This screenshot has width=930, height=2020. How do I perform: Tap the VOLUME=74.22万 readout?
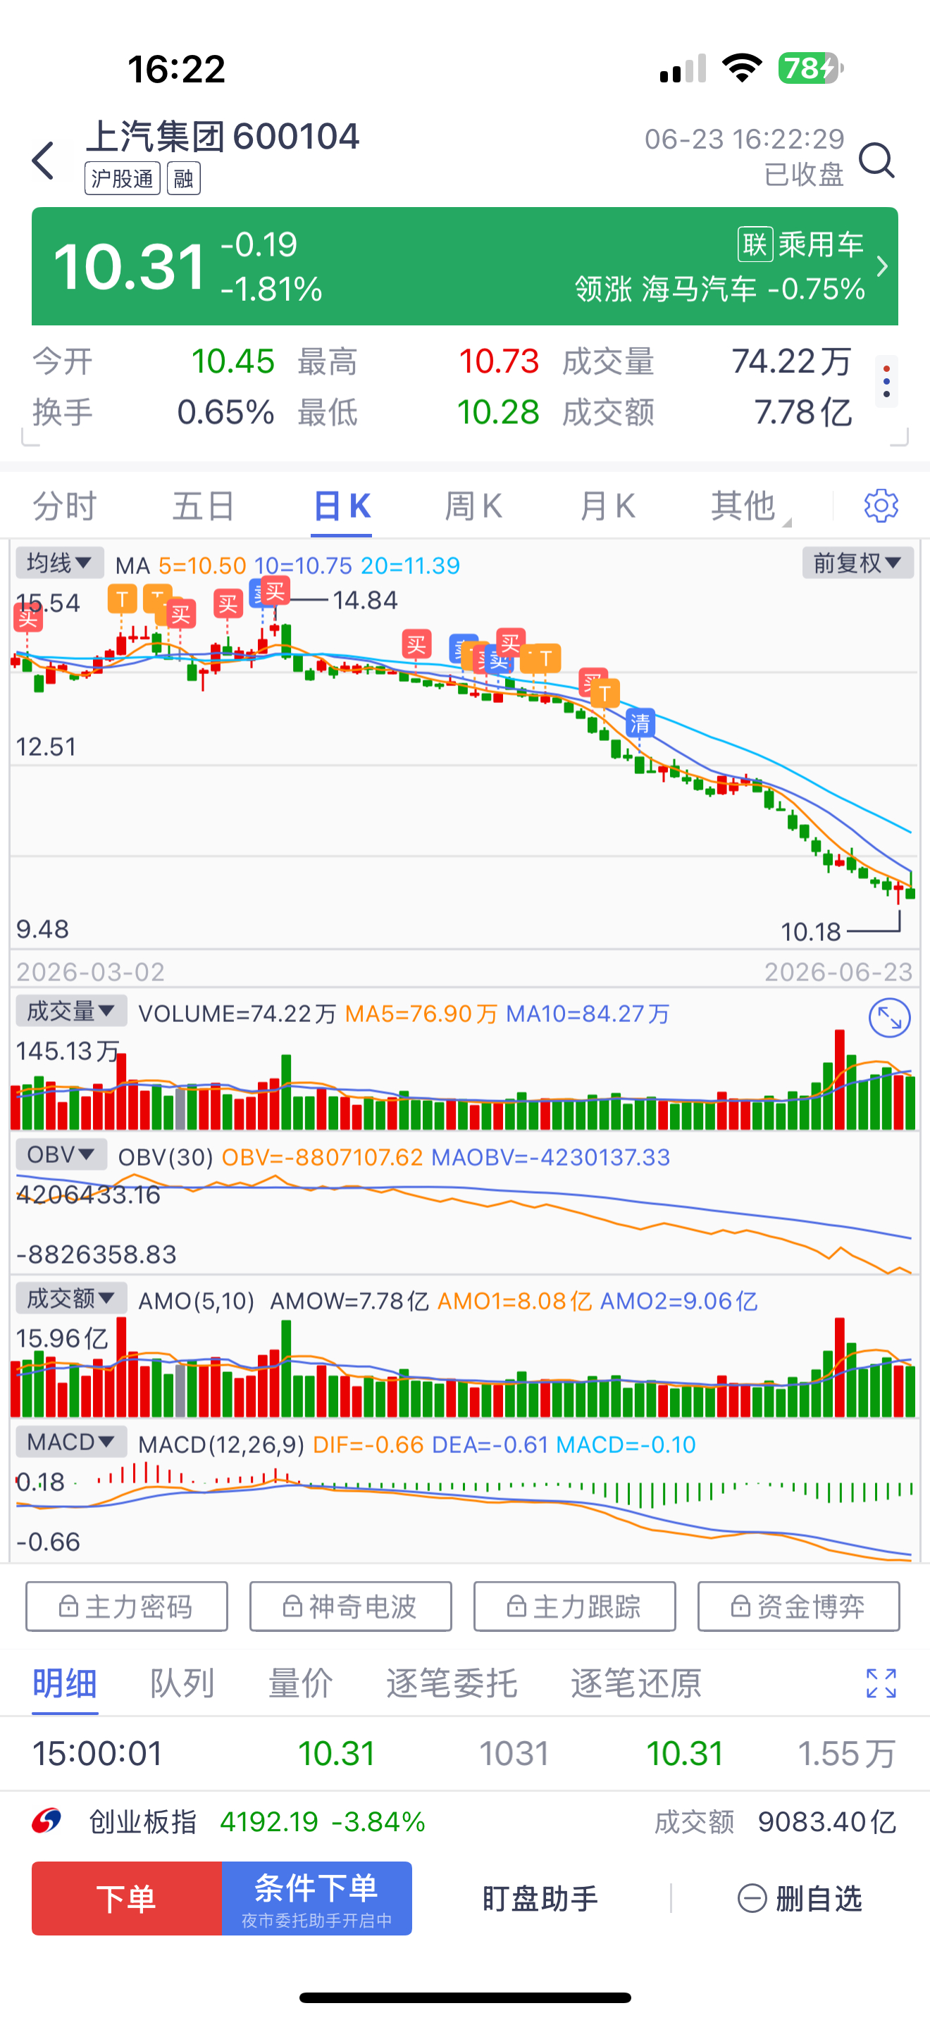pyautogui.click(x=237, y=1014)
